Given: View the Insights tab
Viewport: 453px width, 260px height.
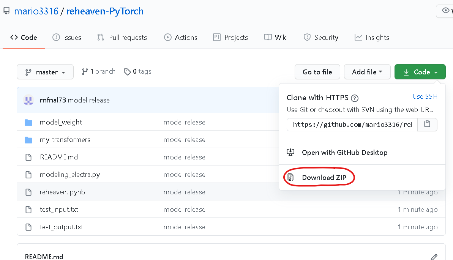Looking at the screenshot, I should (x=372, y=38).
